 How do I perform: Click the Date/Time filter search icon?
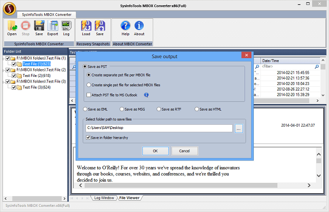pyautogui.click(x=317, y=67)
